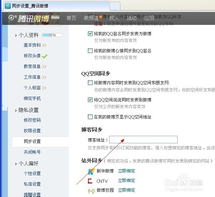Screen dimensions: 215x197
Task: Open 工作信息 in the sidebar
Action: tap(32, 77)
